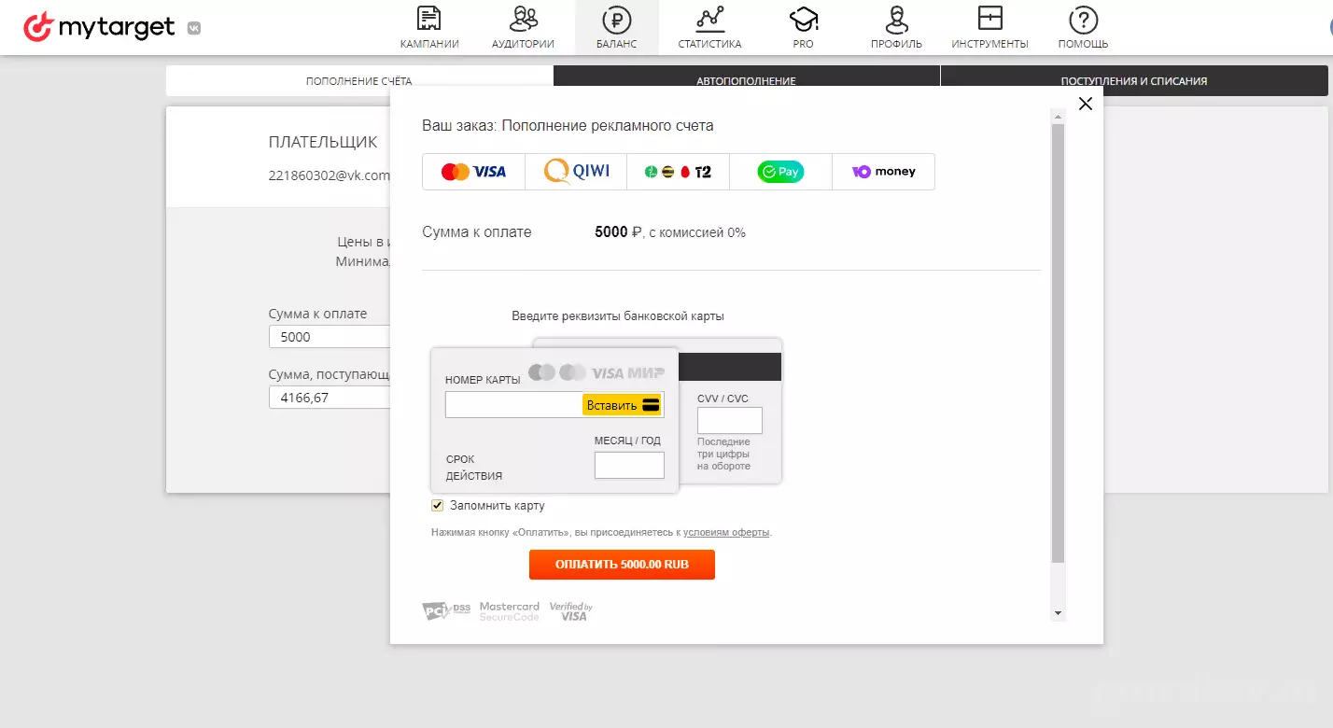The width and height of the screenshot is (1333, 728).
Task: Toggle the Запомнить карту checkbox
Action: [437, 506]
